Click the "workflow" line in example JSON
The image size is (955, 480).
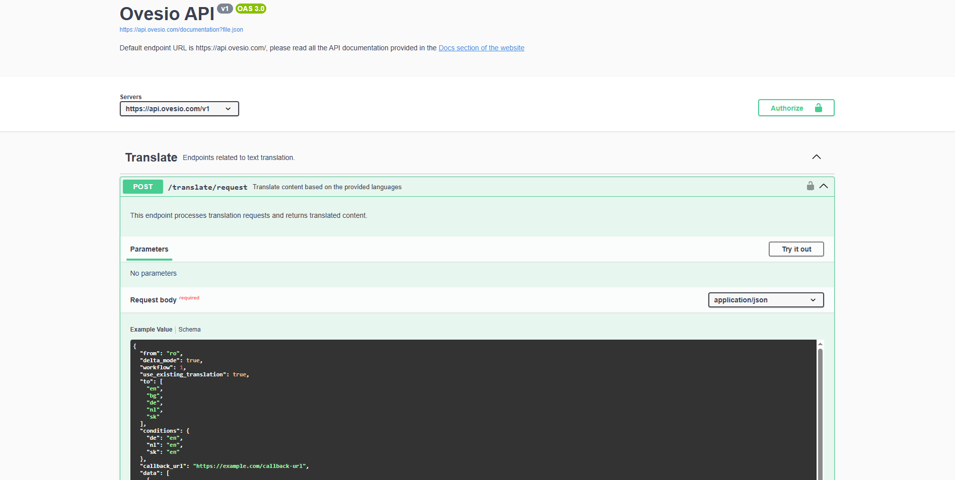pyautogui.click(x=163, y=367)
